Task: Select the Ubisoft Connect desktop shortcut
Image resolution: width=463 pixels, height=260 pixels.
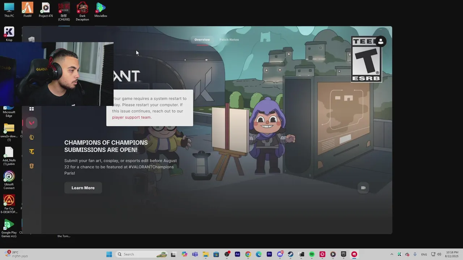Action: (9, 180)
